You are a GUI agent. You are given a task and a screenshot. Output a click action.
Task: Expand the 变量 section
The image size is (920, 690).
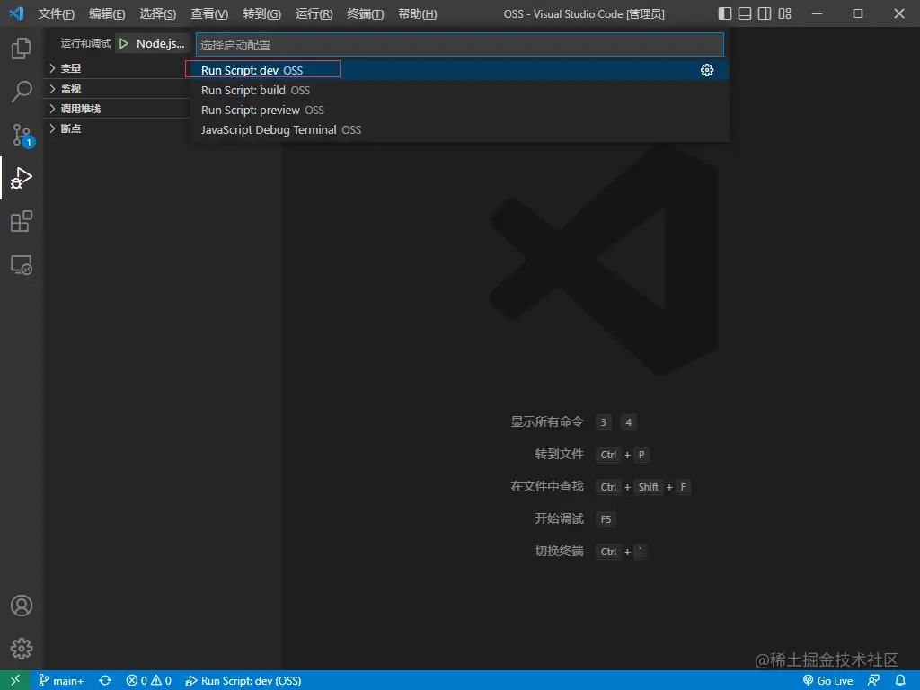118,68
